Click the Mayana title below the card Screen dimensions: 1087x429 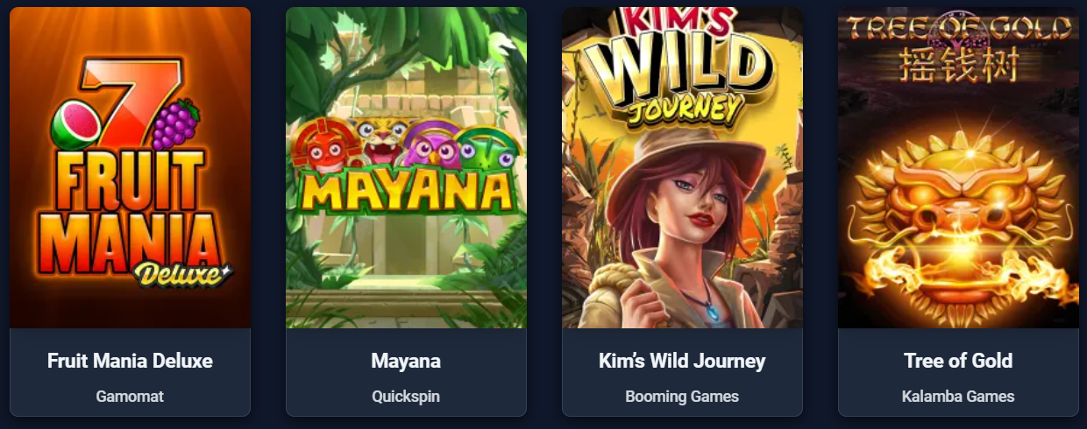pos(406,361)
